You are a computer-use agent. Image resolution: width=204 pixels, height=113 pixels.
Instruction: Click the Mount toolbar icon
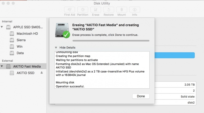coord(122,10)
